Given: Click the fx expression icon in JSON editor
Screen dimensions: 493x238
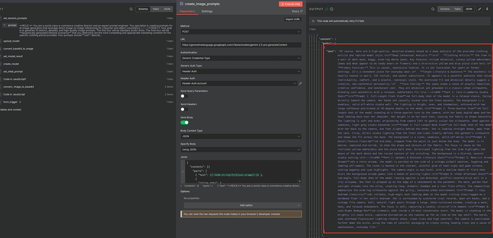Looking at the screenshot, I should [182, 171].
